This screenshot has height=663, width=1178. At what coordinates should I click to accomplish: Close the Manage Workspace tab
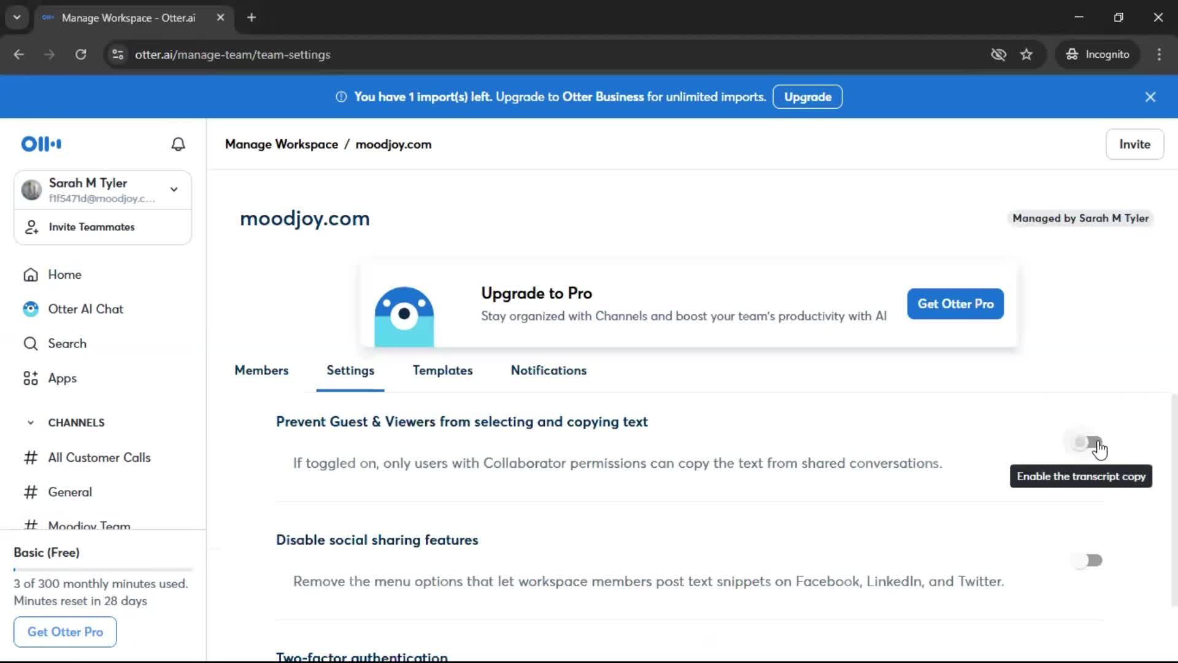220,18
